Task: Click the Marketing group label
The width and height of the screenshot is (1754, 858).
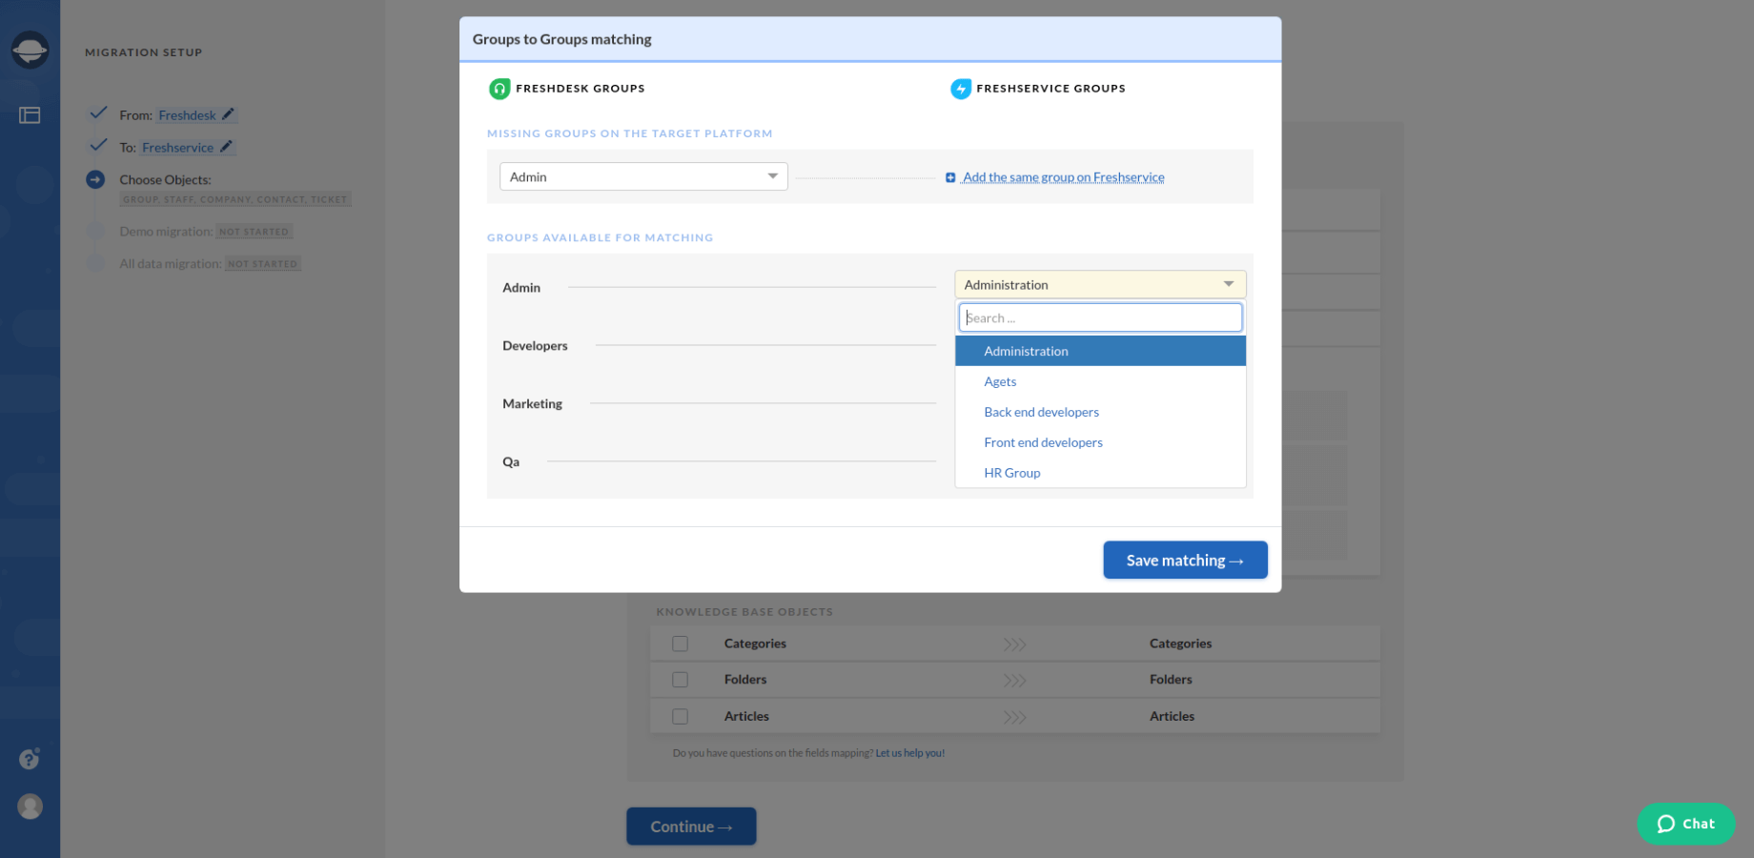Action: pyautogui.click(x=532, y=403)
